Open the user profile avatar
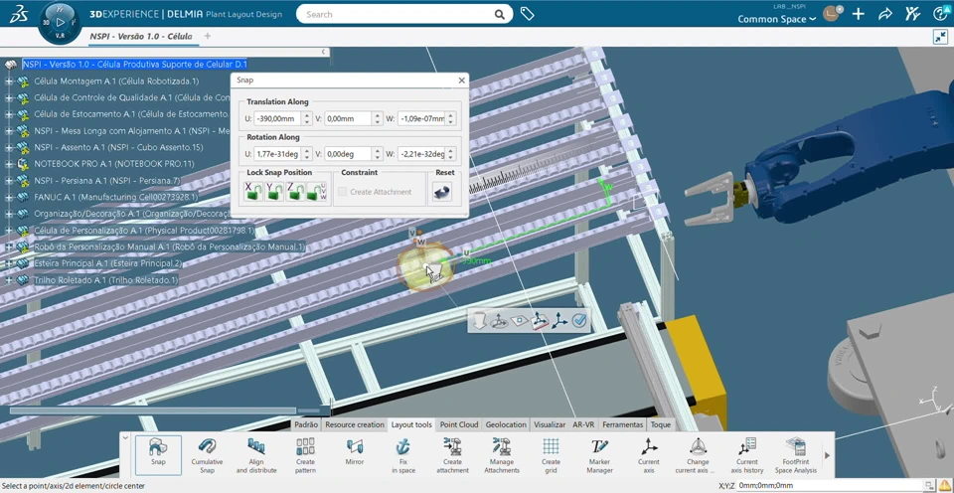954x493 pixels. pos(832,13)
